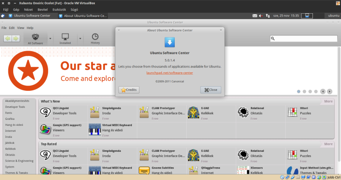Expand the Installed dropdown arrow
341x180 pixels.
click(80, 39)
